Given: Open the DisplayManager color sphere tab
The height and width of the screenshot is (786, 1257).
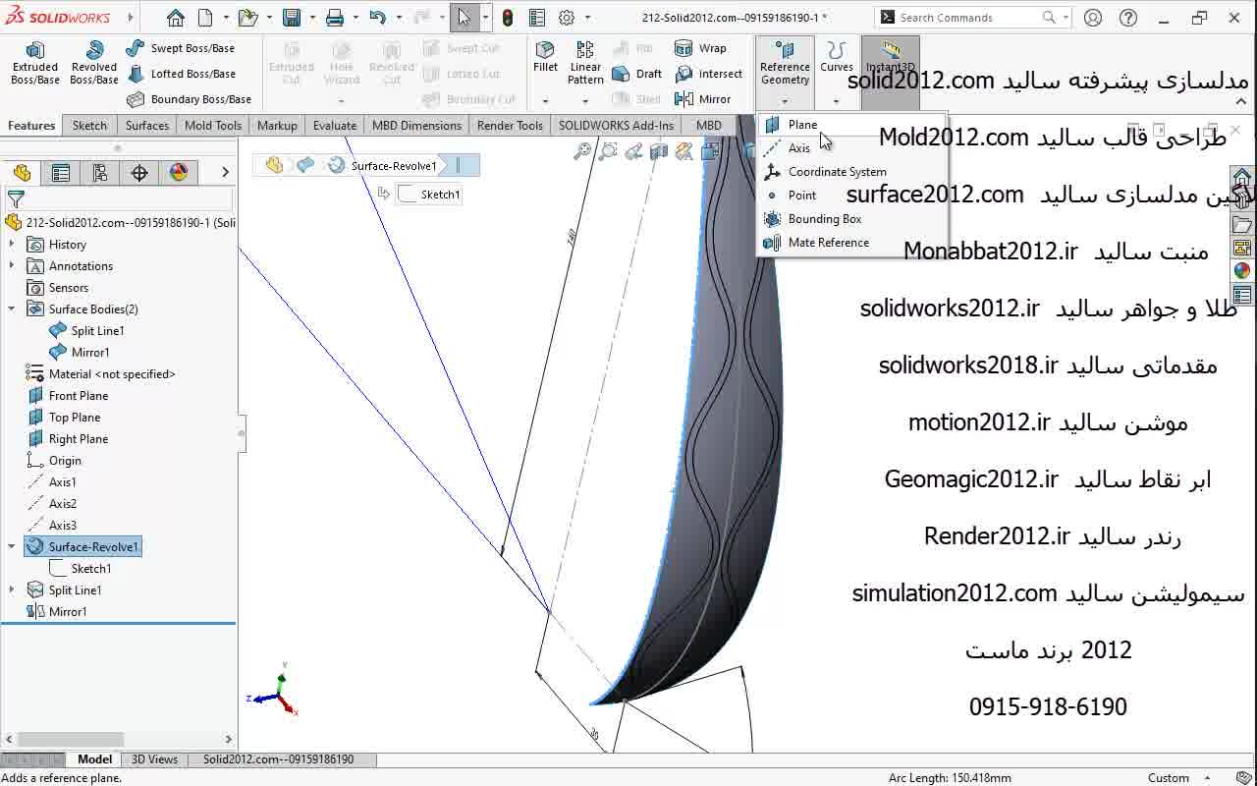Looking at the screenshot, I should [179, 173].
